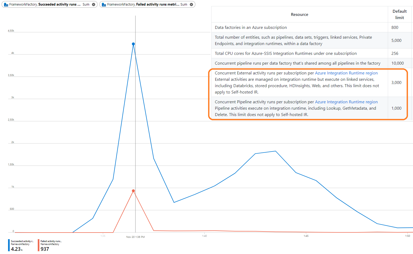Click the 10,000 limit cell for concurrent pipeline runs
This screenshot has width=413, height=254.
coord(397,63)
